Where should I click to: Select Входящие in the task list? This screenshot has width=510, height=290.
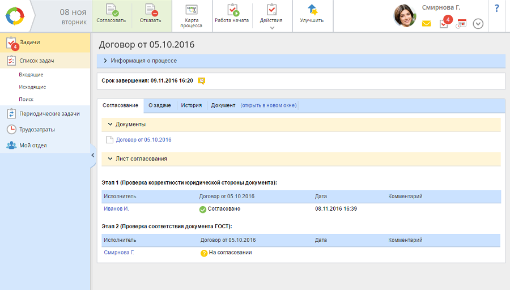point(31,74)
